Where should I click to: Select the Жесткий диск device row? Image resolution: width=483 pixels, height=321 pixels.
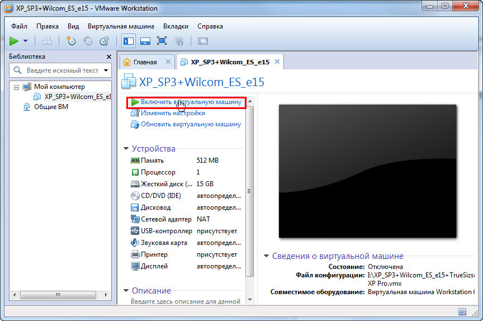(186, 184)
